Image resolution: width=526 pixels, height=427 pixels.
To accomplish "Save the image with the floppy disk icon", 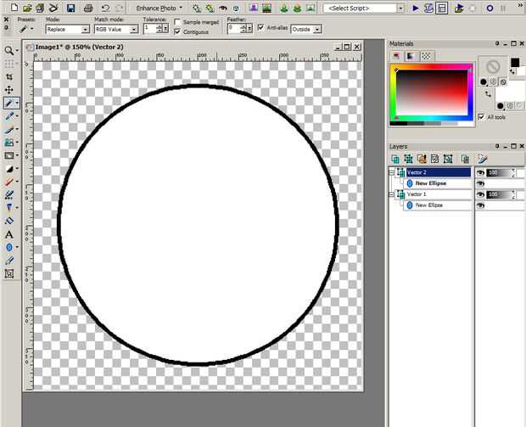I will click(x=70, y=8).
